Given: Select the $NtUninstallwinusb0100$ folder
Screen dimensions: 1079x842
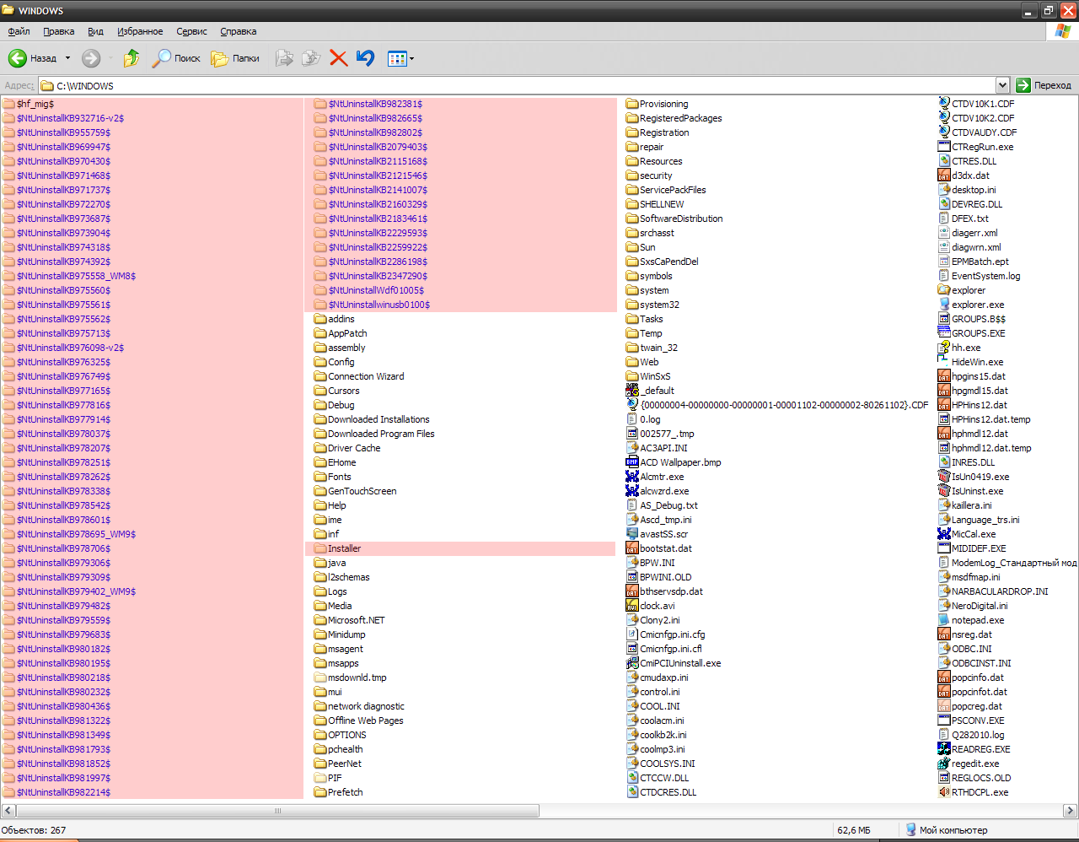Looking at the screenshot, I should 372,305.
